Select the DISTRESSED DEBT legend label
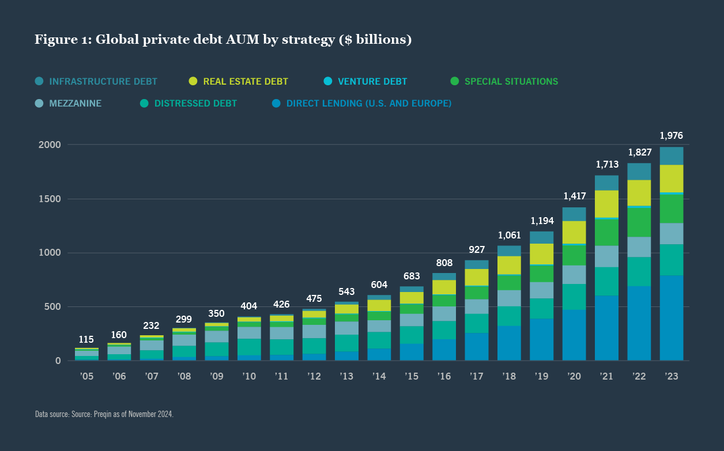The image size is (724, 451). tap(195, 103)
